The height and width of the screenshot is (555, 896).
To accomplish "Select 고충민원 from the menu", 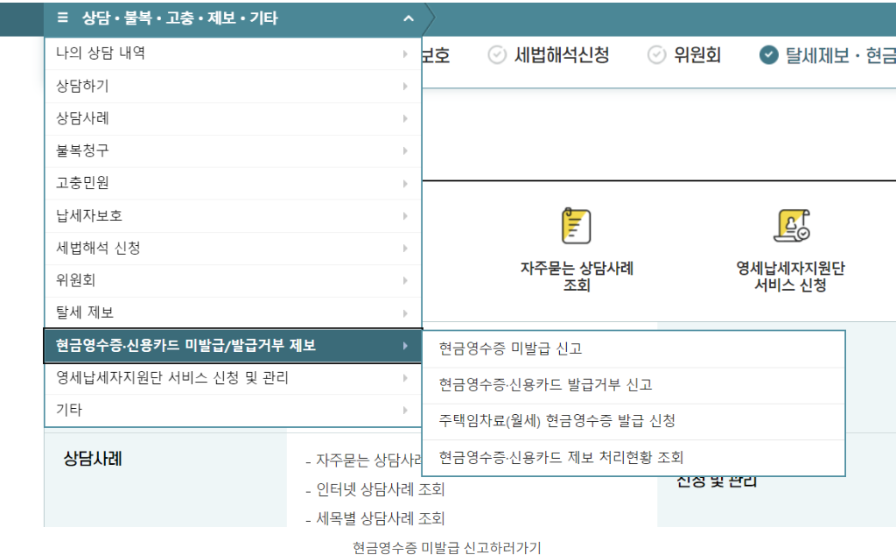I will pos(83,183).
